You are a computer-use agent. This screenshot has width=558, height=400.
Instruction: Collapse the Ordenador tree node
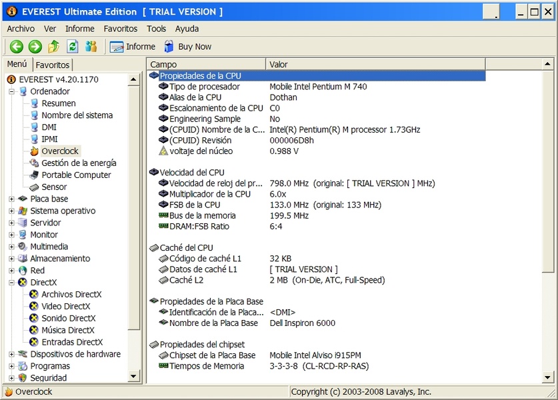click(x=12, y=92)
